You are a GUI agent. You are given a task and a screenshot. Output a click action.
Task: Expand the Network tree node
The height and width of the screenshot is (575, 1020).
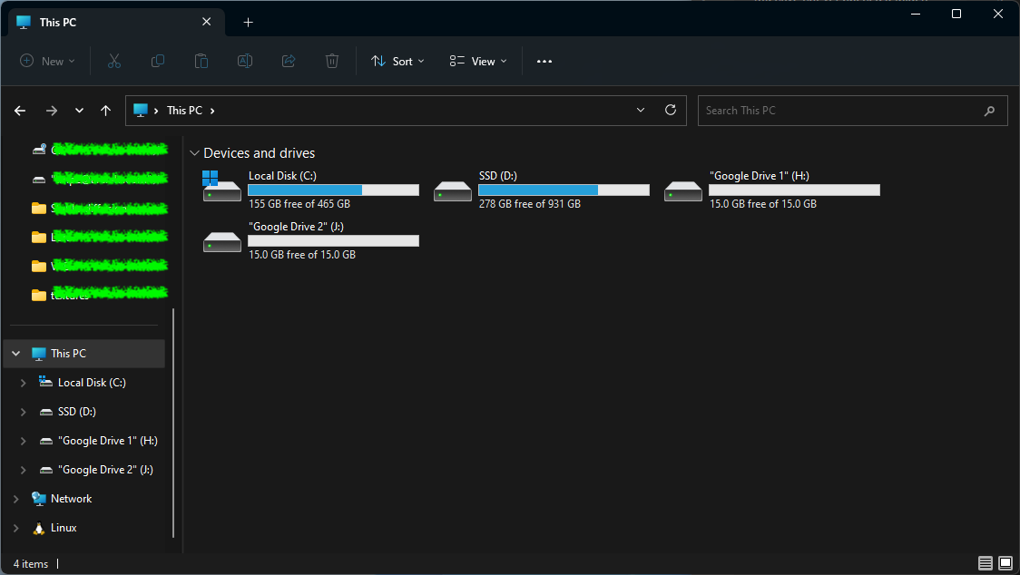[x=15, y=499]
